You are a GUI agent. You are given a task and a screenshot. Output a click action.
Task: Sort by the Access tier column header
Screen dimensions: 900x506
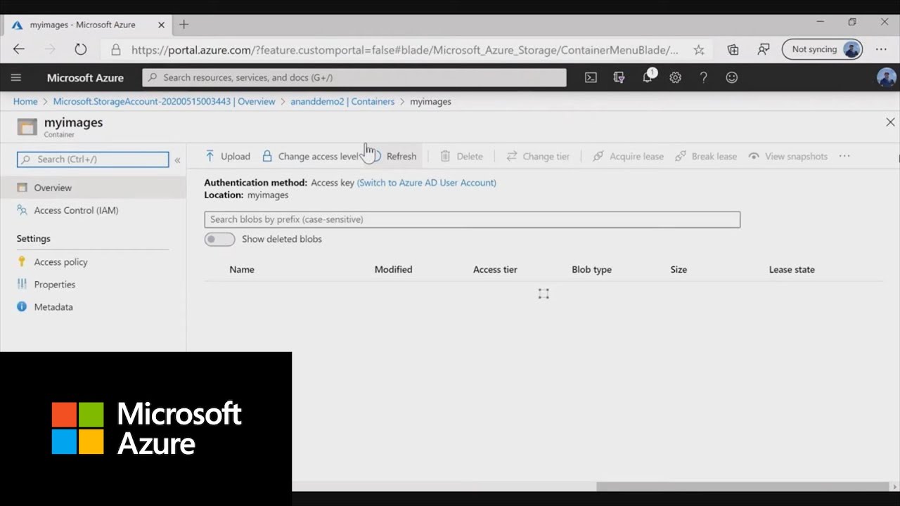coord(495,269)
